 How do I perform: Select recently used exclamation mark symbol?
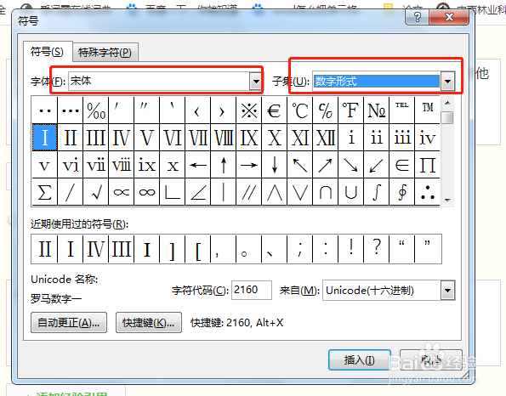coord(350,249)
